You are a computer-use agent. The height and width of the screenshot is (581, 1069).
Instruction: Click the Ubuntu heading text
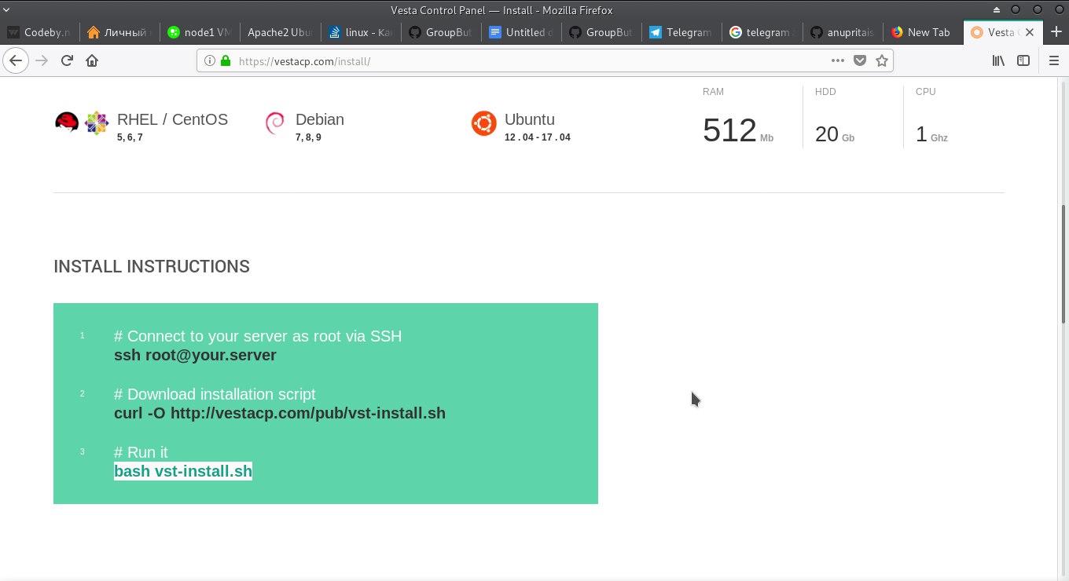(530, 119)
